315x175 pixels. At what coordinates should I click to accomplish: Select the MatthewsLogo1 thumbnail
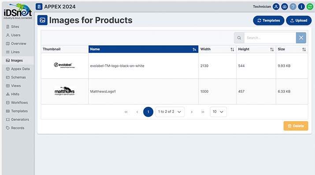(64, 91)
